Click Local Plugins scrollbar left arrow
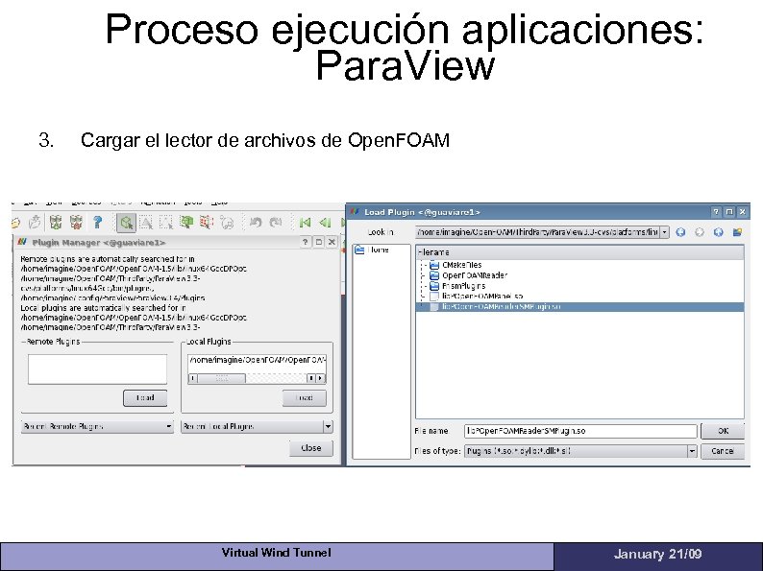The width and height of the screenshot is (763, 571). click(193, 378)
